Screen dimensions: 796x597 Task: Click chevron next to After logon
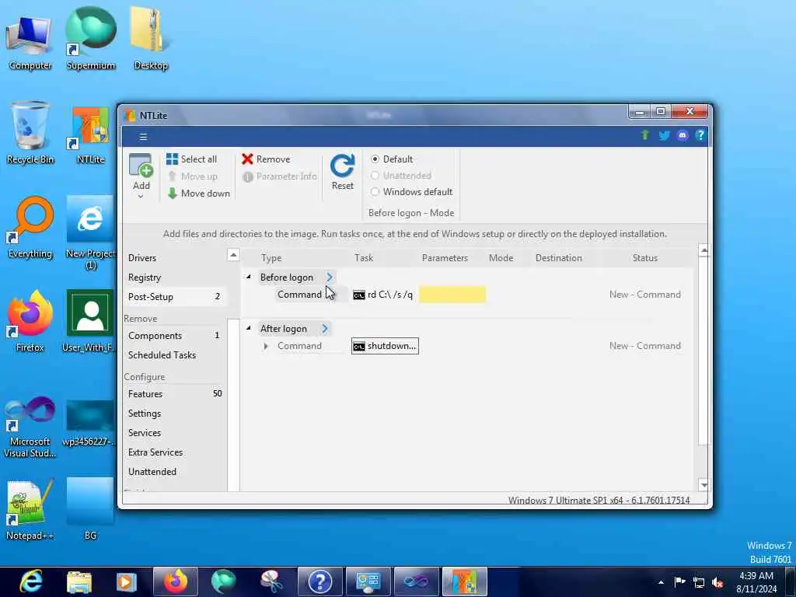[325, 329]
